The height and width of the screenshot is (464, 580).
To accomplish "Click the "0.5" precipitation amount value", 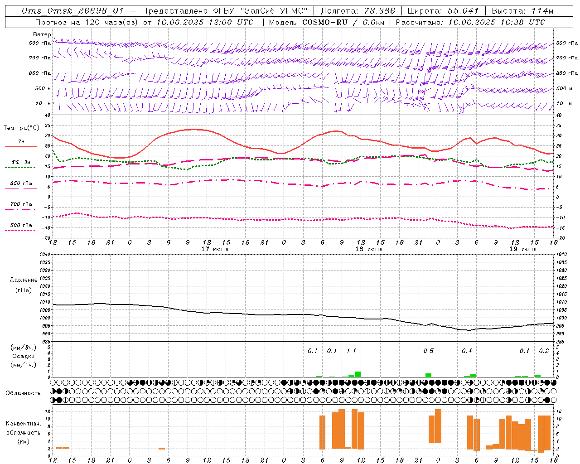I will [x=428, y=351].
